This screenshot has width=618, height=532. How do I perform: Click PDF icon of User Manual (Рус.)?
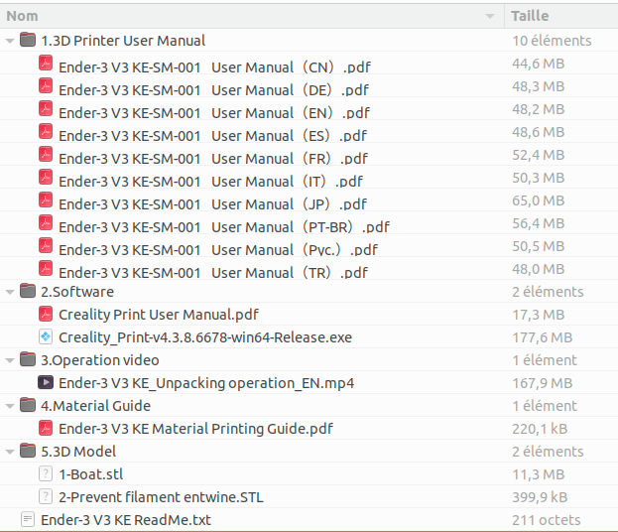(46, 246)
